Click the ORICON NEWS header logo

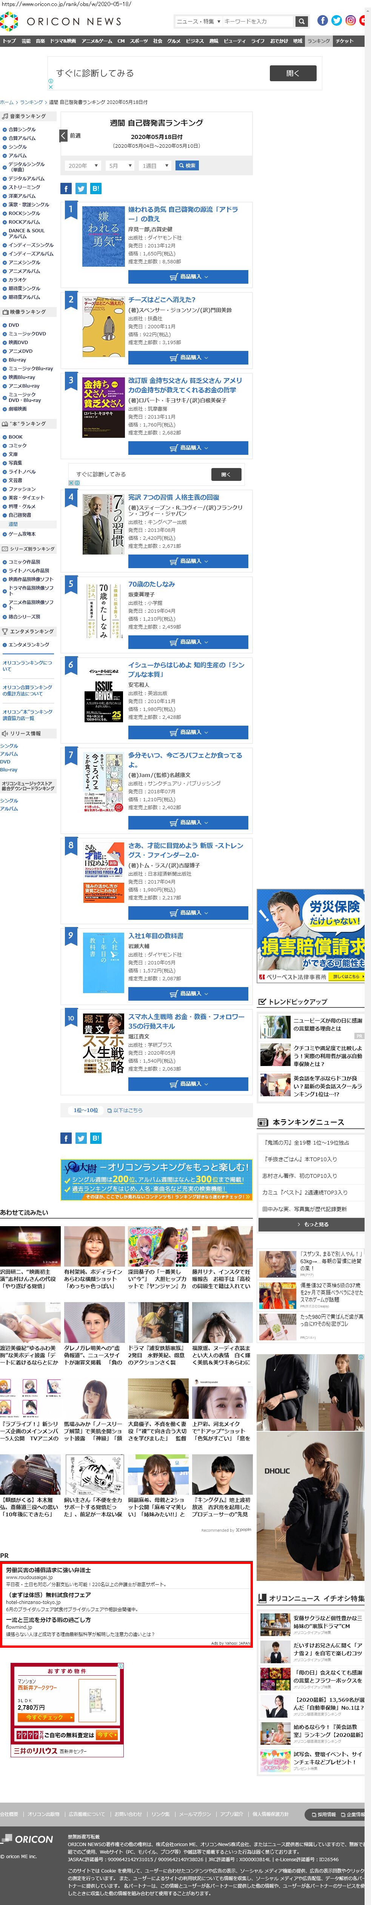pyautogui.click(x=61, y=22)
